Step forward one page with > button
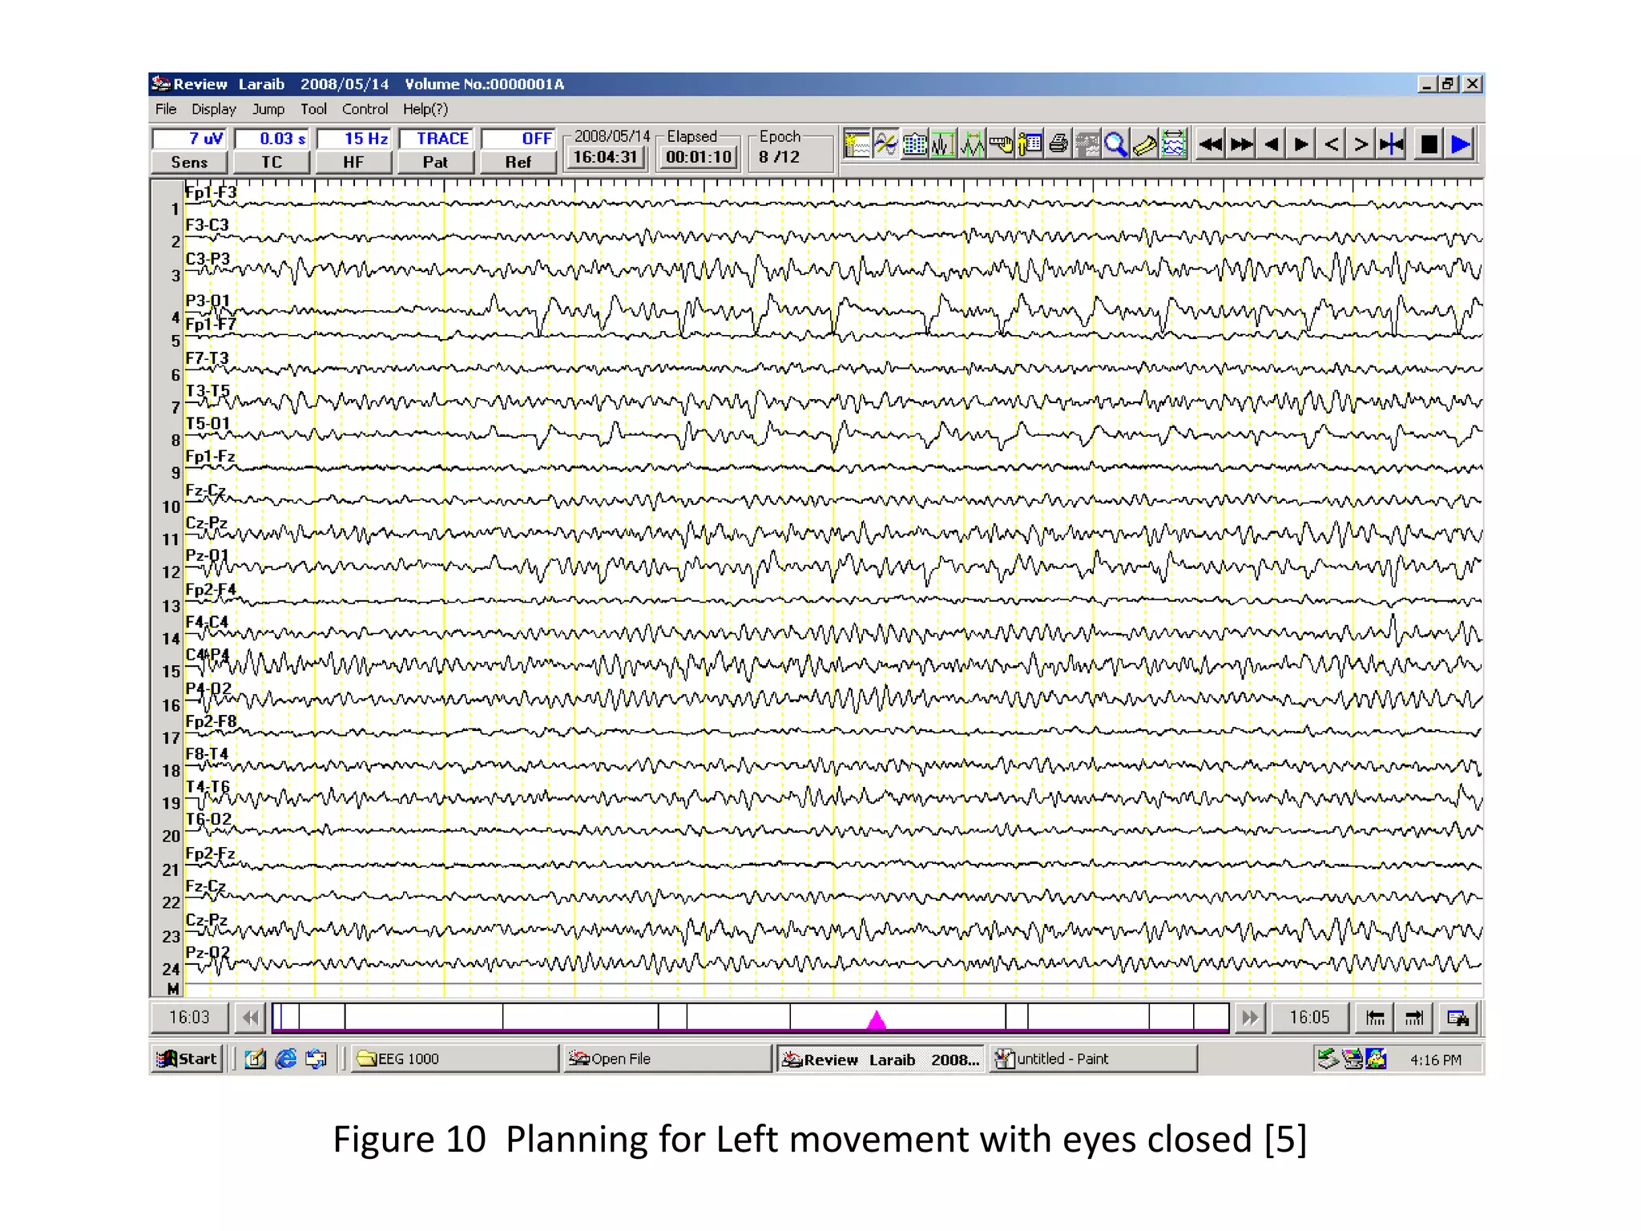The image size is (1641, 1231). pos(1361,144)
